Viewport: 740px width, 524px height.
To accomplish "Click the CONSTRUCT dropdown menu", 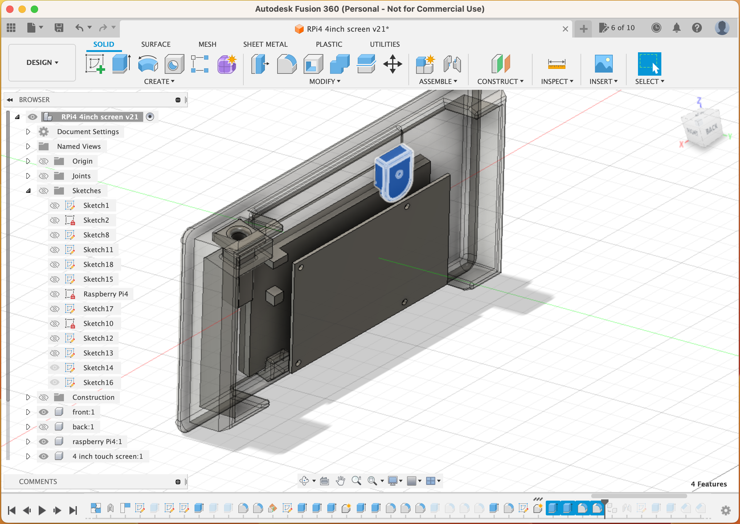I will pos(500,81).
